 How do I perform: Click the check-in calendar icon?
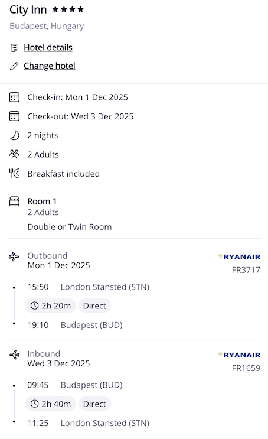(14, 97)
